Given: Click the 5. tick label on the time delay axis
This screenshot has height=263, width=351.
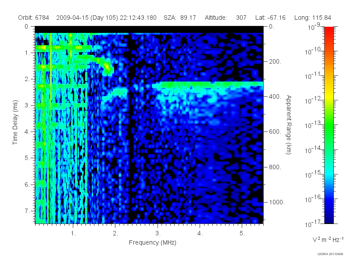Looking at the screenshot, I should [x=27, y=158].
